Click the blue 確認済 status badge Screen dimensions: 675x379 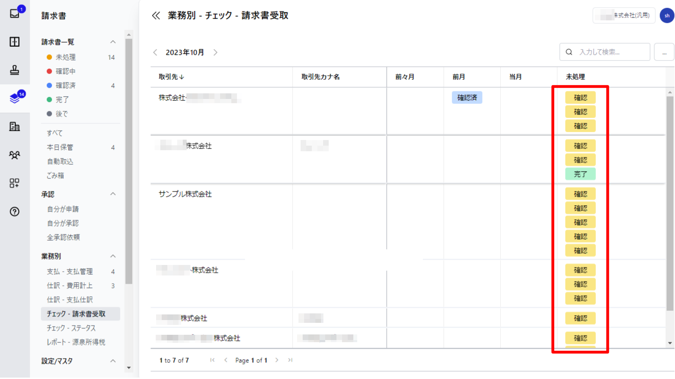(x=467, y=98)
